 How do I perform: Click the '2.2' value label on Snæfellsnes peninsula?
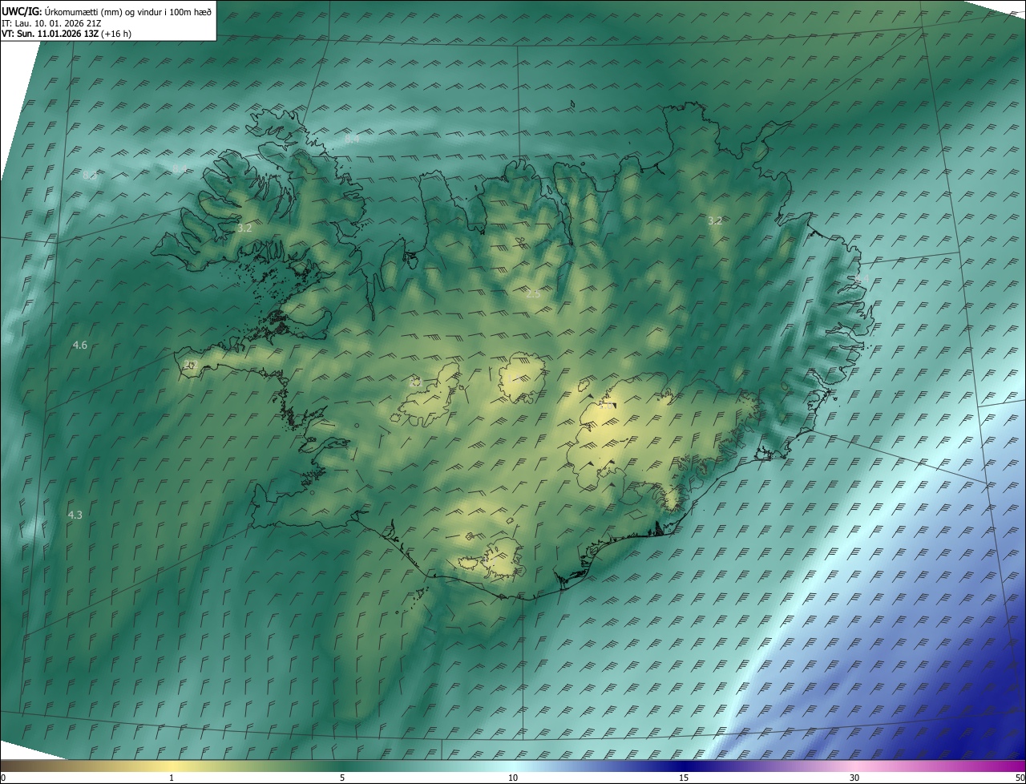point(190,365)
